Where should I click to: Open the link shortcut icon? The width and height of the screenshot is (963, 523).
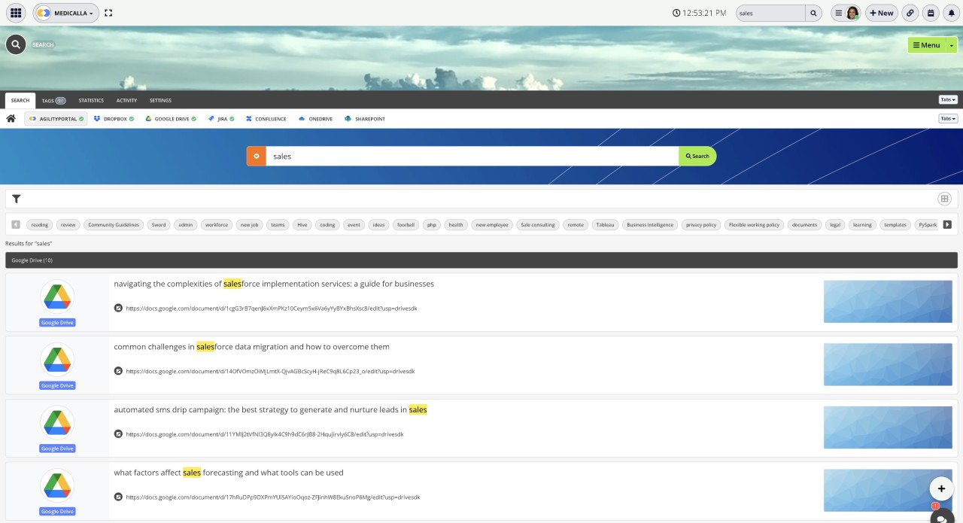pyautogui.click(x=910, y=13)
